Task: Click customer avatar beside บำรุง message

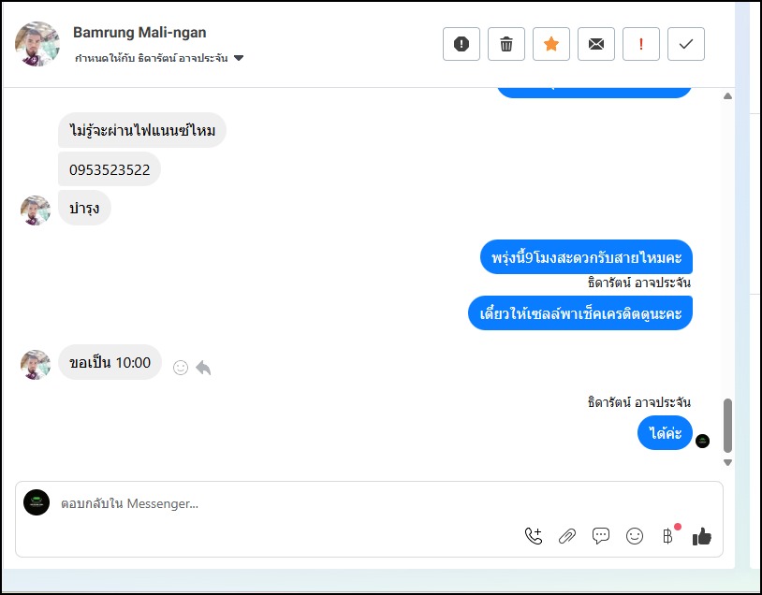Action: pyautogui.click(x=35, y=210)
